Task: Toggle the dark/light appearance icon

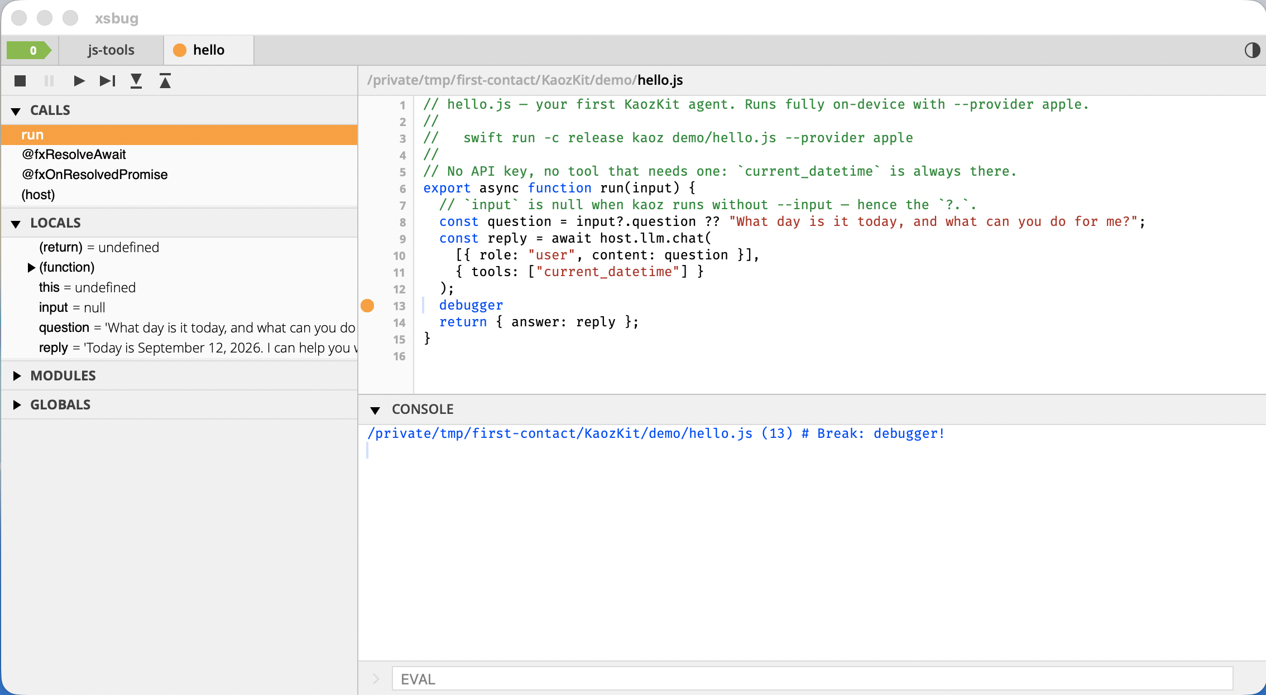Action: tap(1252, 50)
